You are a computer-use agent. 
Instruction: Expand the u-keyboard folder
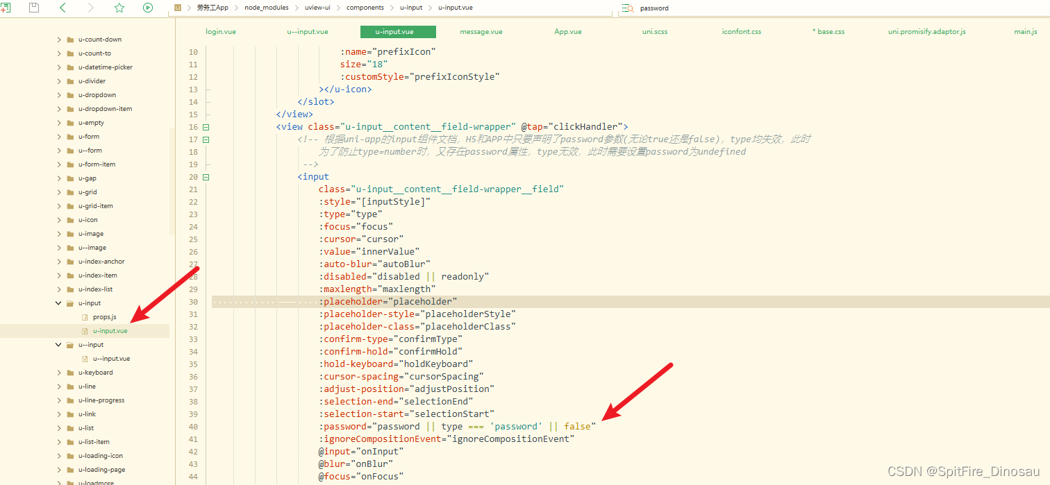(59, 372)
